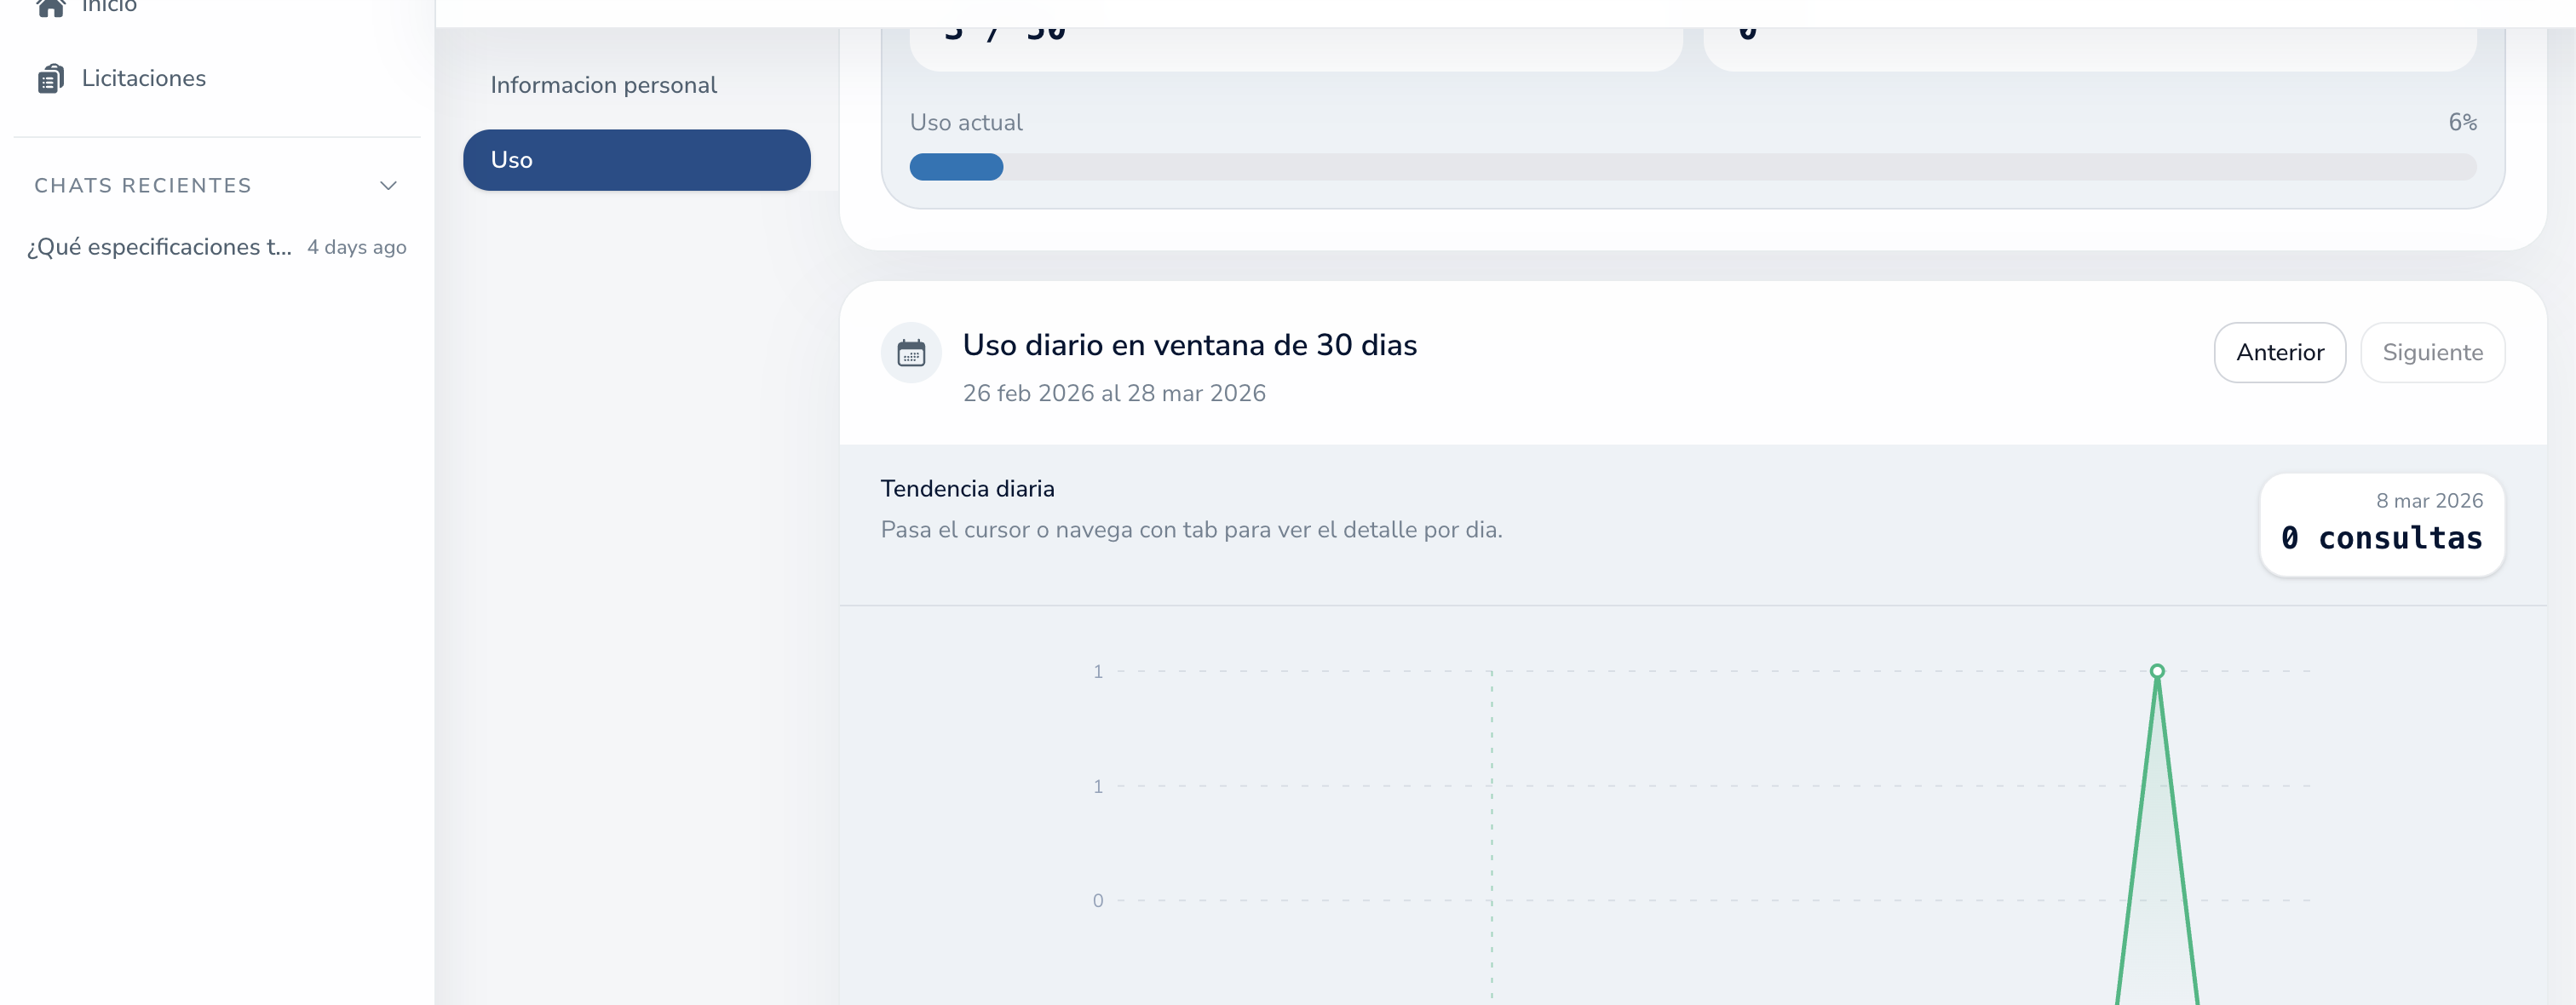The image size is (2576, 1005).
Task: Click the calendar icon beside Uso diario
Action: [x=911, y=353]
